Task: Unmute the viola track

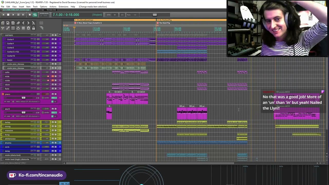Action: point(53,76)
